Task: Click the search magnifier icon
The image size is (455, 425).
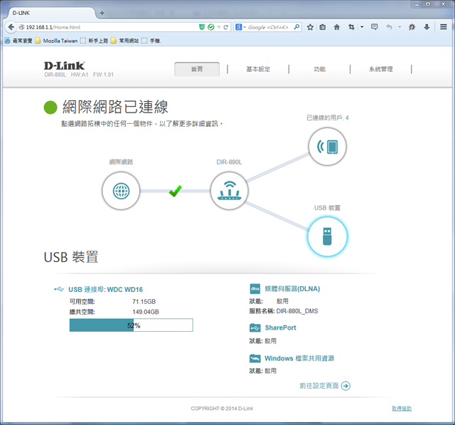Action: pos(296,27)
